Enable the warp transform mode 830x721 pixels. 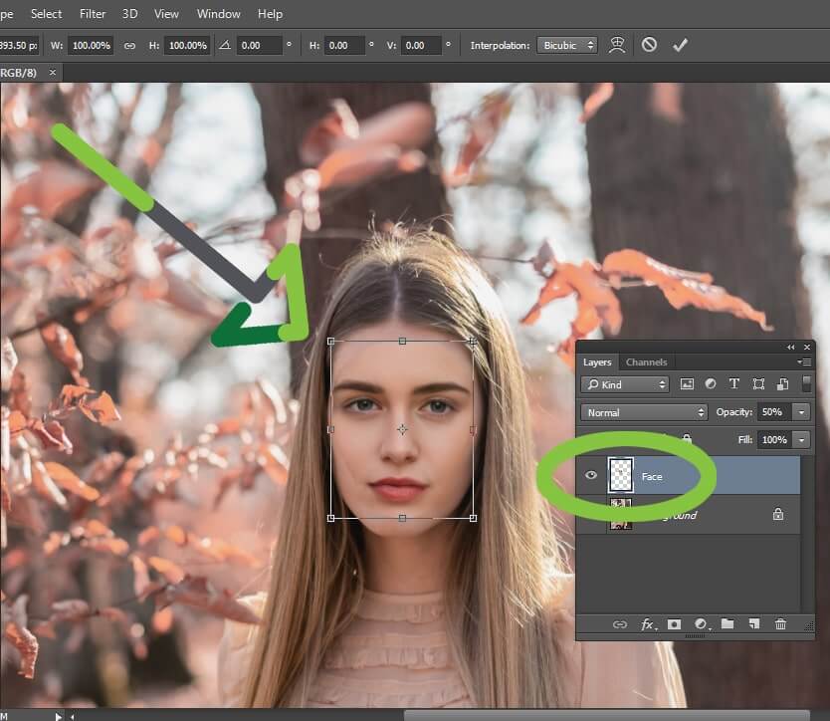pyautogui.click(x=617, y=44)
